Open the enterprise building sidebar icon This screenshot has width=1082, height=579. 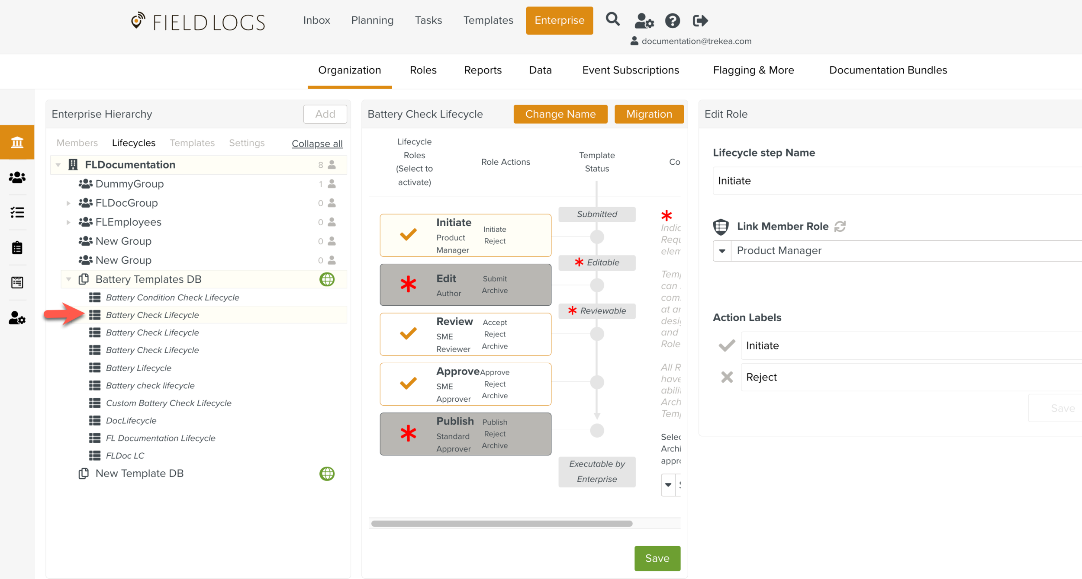17,142
